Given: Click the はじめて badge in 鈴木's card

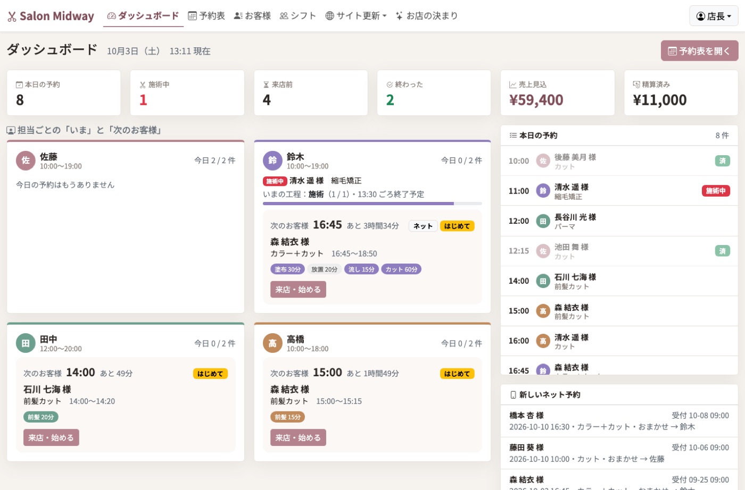Looking at the screenshot, I should [457, 226].
